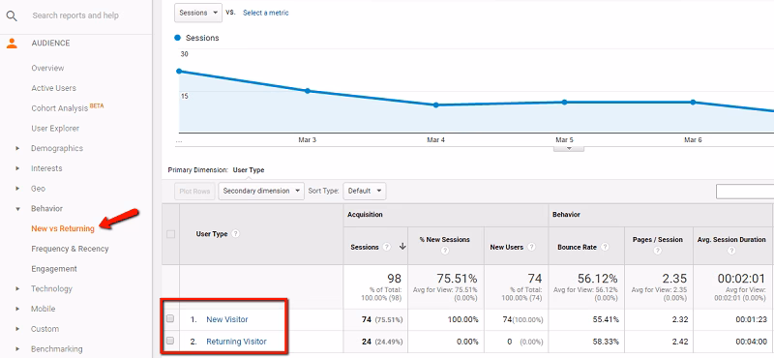Click the Mar 6 data point on chart
The image size is (774, 358).
pyautogui.click(x=693, y=103)
